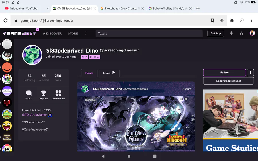
Task: Open the Antoine Van Geyseghem community
Action: coord(7,137)
